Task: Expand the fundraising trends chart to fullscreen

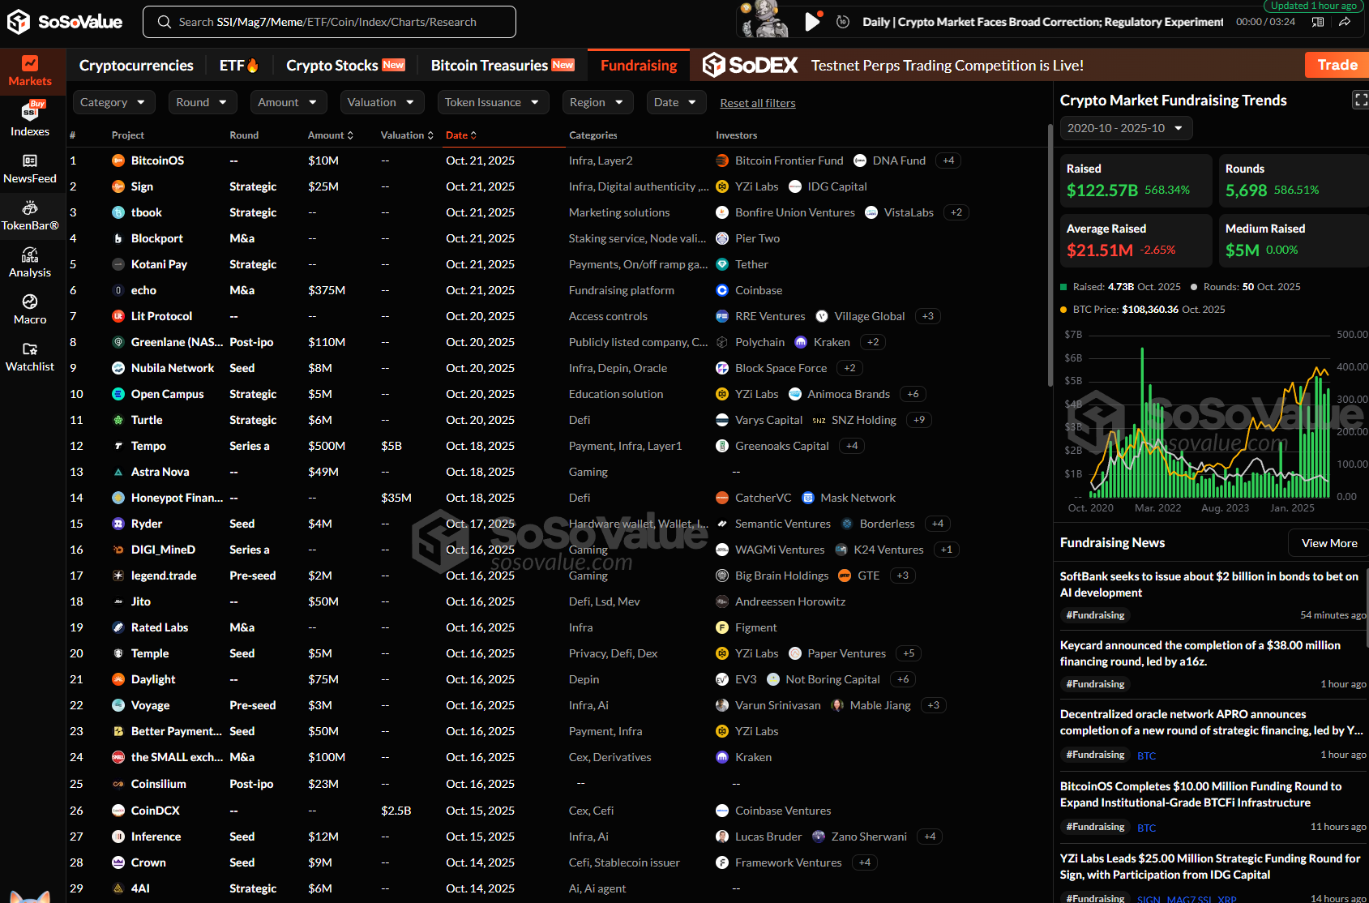Action: [x=1359, y=100]
